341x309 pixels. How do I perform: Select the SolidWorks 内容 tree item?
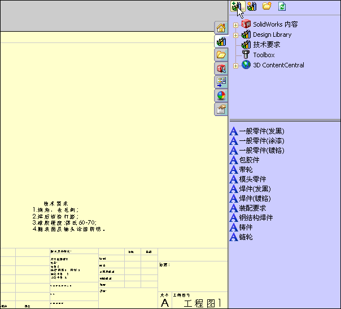(x=275, y=24)
